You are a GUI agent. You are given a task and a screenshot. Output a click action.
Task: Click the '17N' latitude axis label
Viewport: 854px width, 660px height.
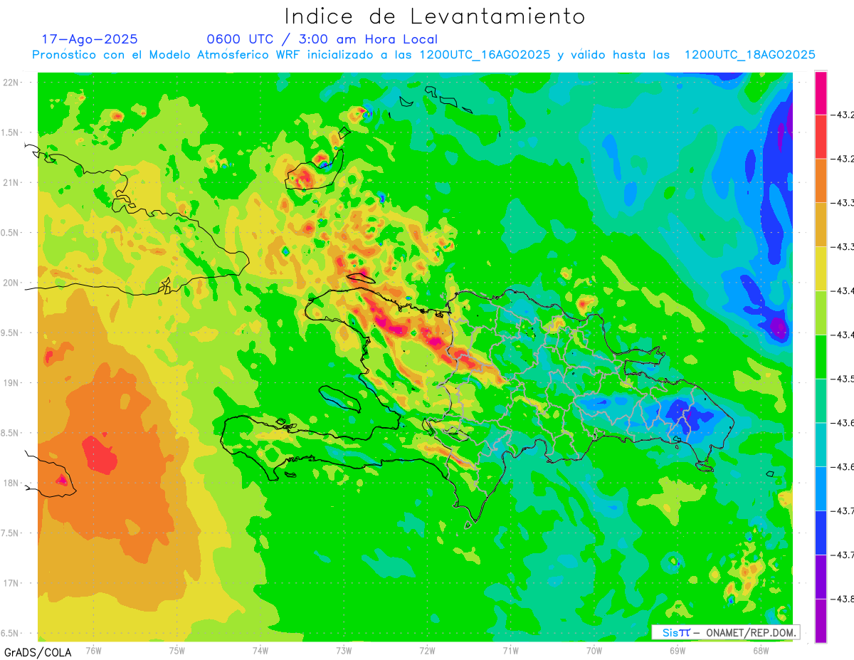12,583
